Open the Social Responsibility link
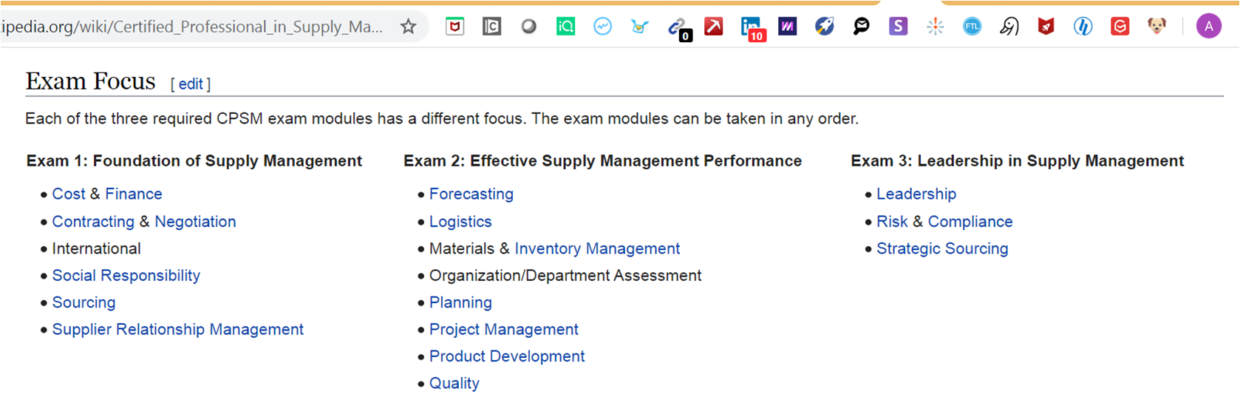 (126, 276)
